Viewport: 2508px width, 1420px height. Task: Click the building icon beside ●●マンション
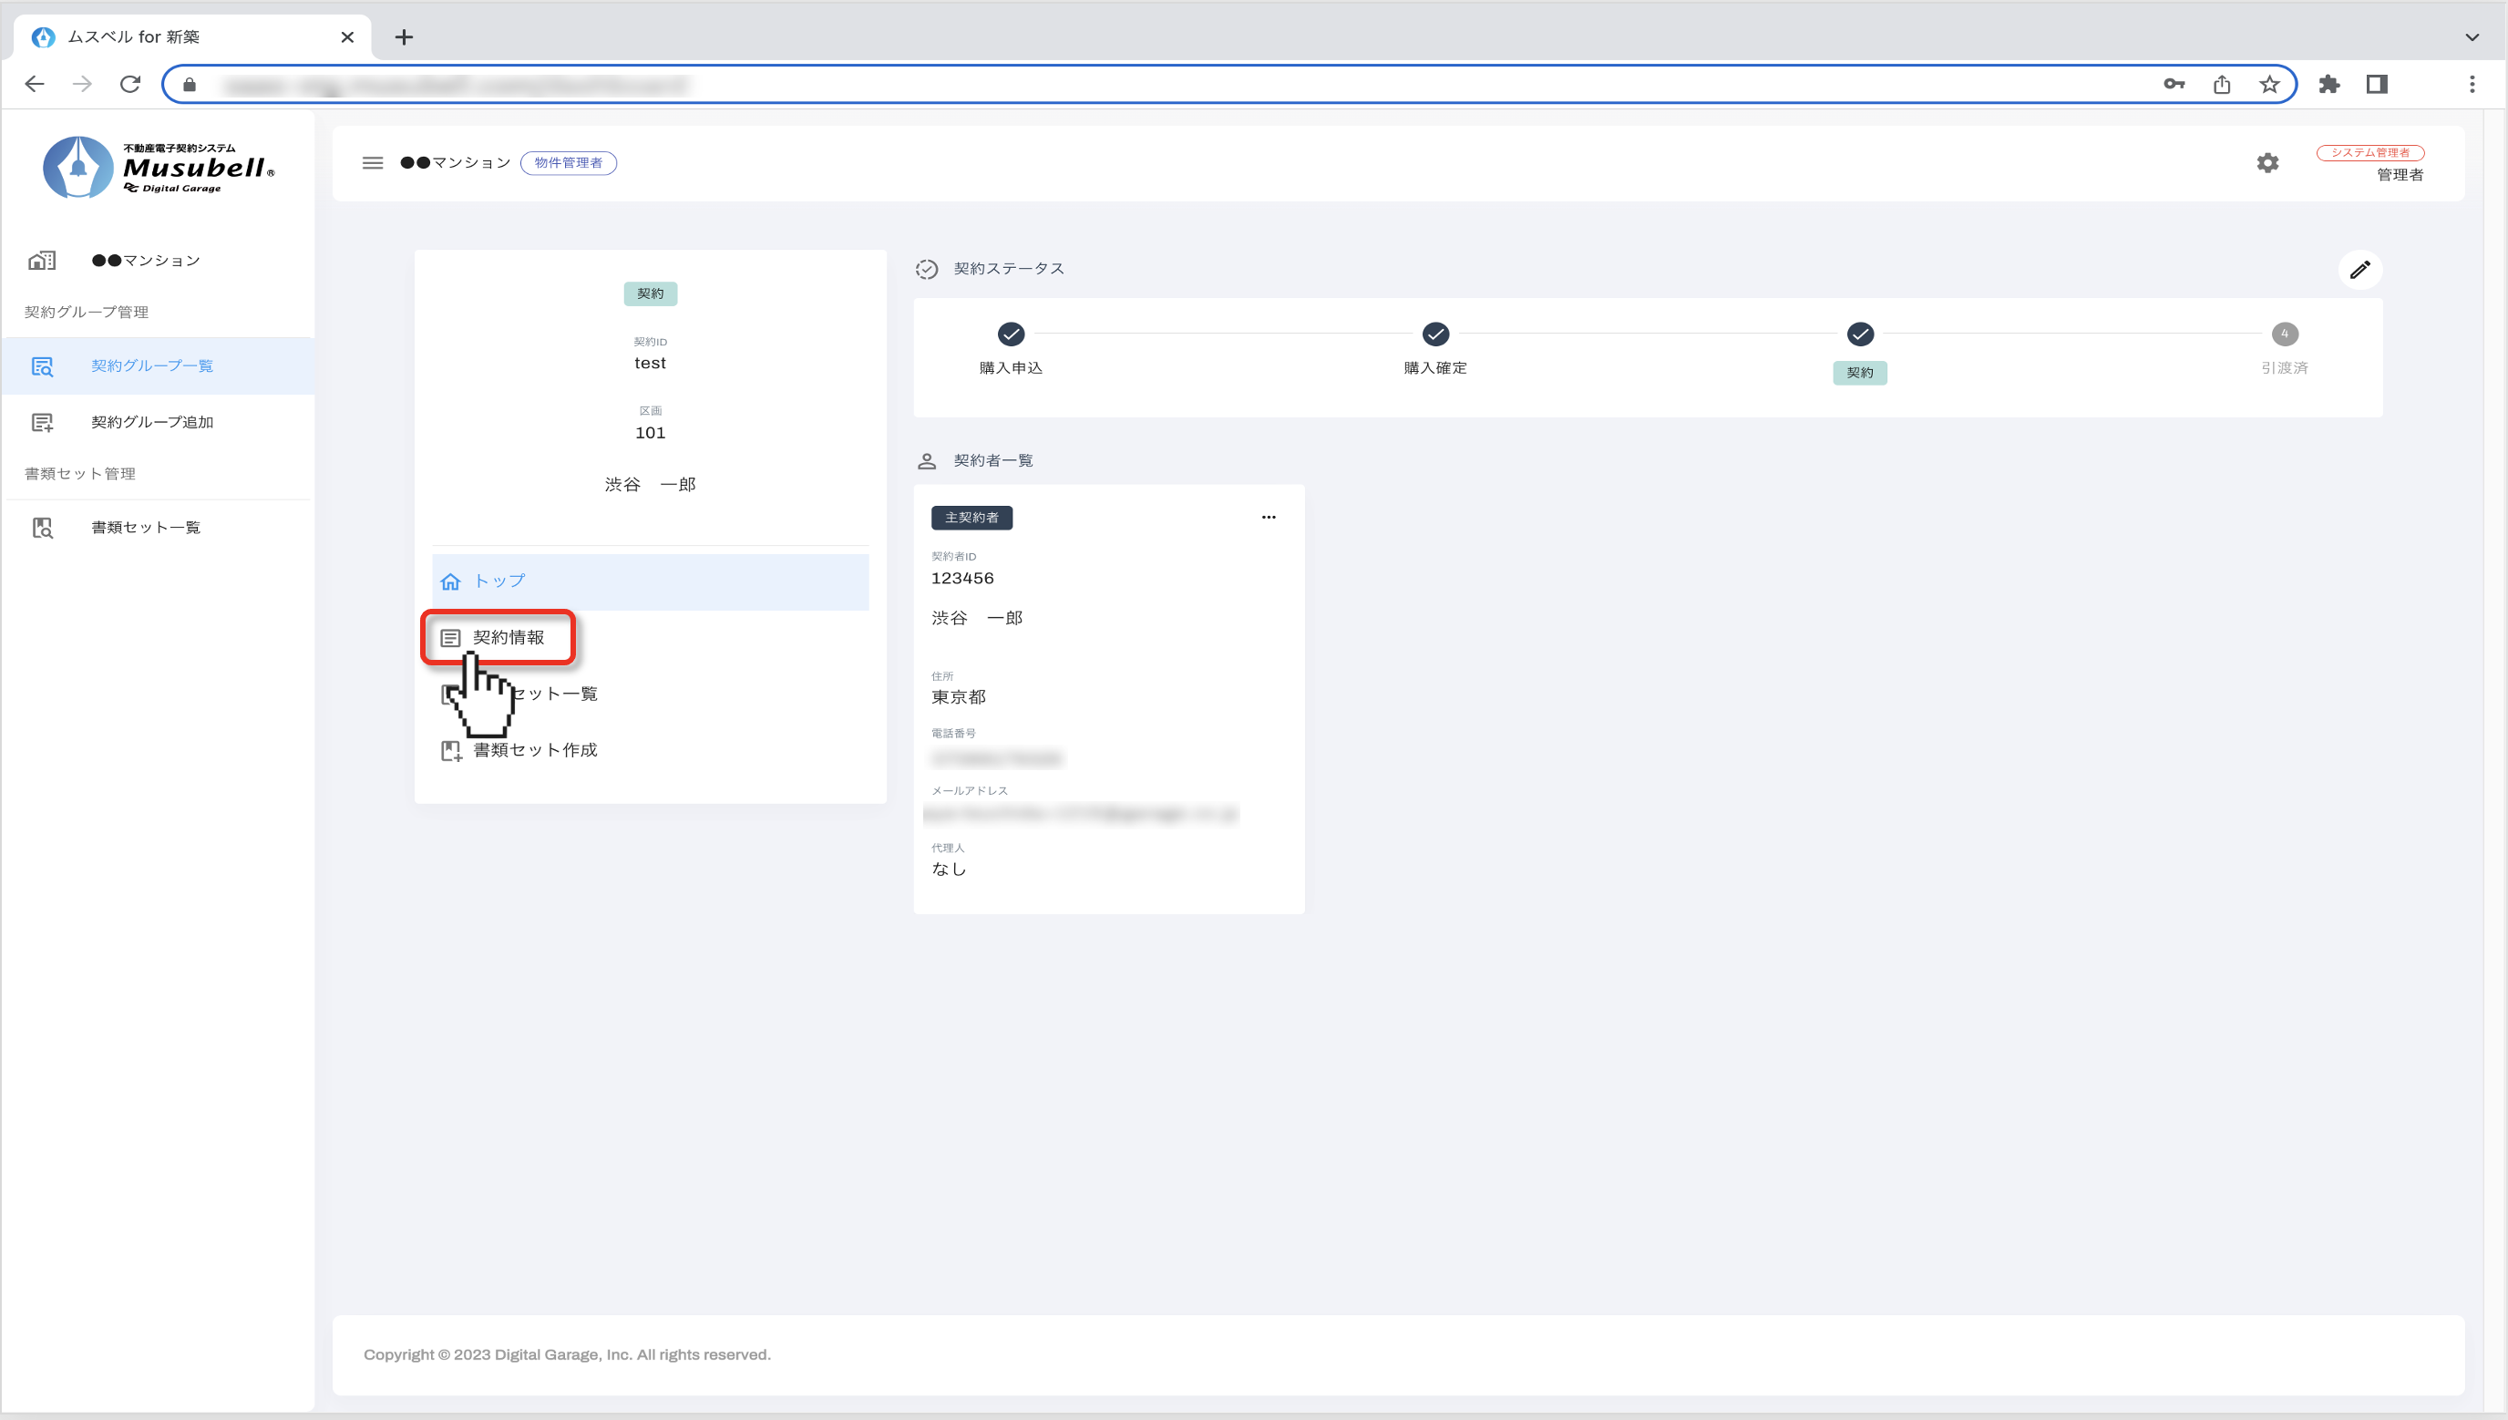(x=42, y=261)
